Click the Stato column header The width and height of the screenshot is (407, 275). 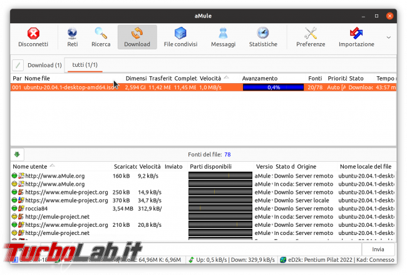pos(356,78)
